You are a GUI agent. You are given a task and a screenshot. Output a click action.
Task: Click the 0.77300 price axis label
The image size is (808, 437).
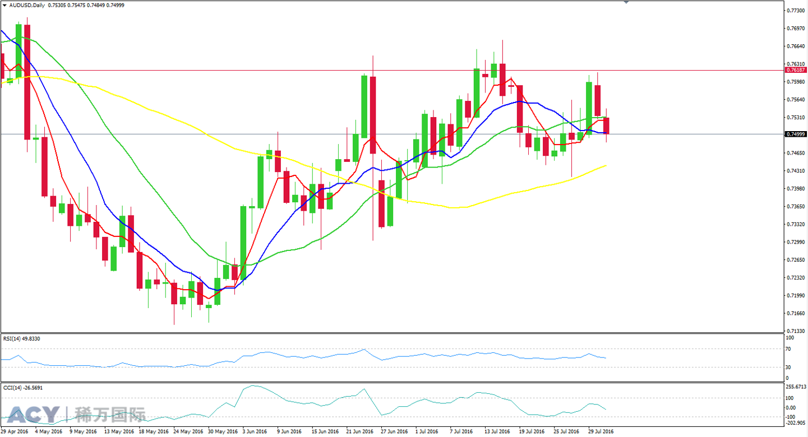pyautogui.click(x=796, y=11)
